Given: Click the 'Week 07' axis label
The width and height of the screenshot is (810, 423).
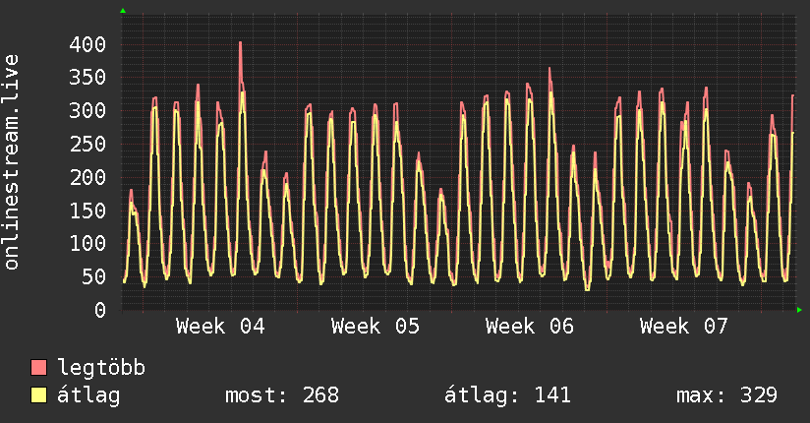Looking at the screenshot, I should coord(684,327).
